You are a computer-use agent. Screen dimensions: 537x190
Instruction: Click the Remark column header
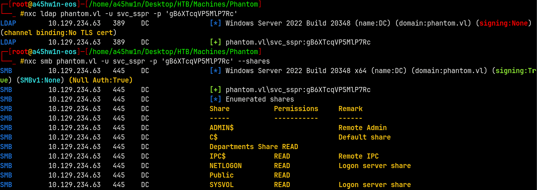[x=350, y=109]
